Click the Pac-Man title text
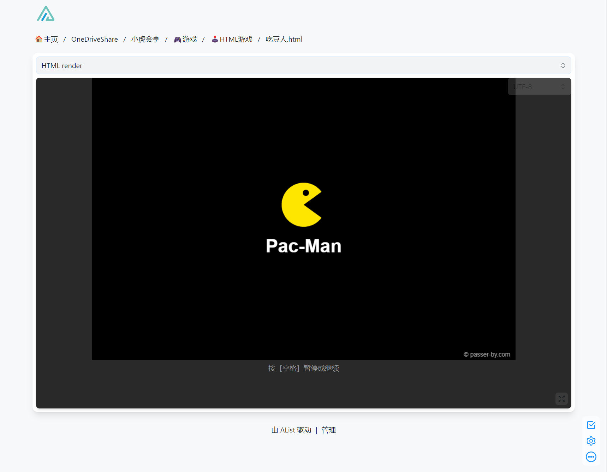 coord(303,246)
